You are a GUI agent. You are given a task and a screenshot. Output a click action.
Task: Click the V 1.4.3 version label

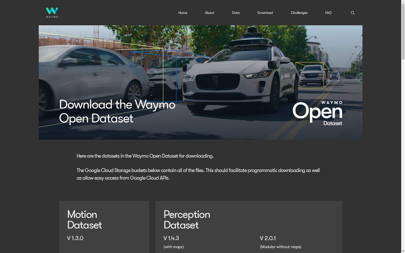tap(171, 238)
